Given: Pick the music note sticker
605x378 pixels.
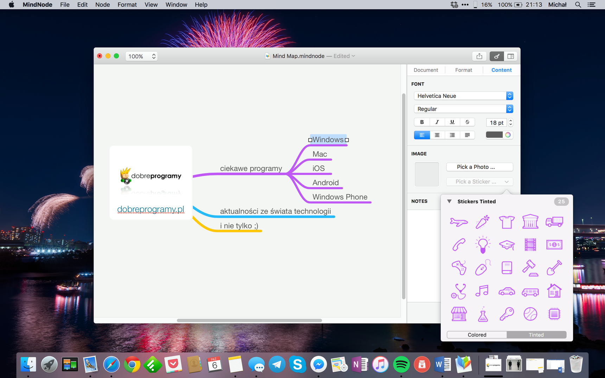Looking at the screenshot, I should [x=482, y=291].
